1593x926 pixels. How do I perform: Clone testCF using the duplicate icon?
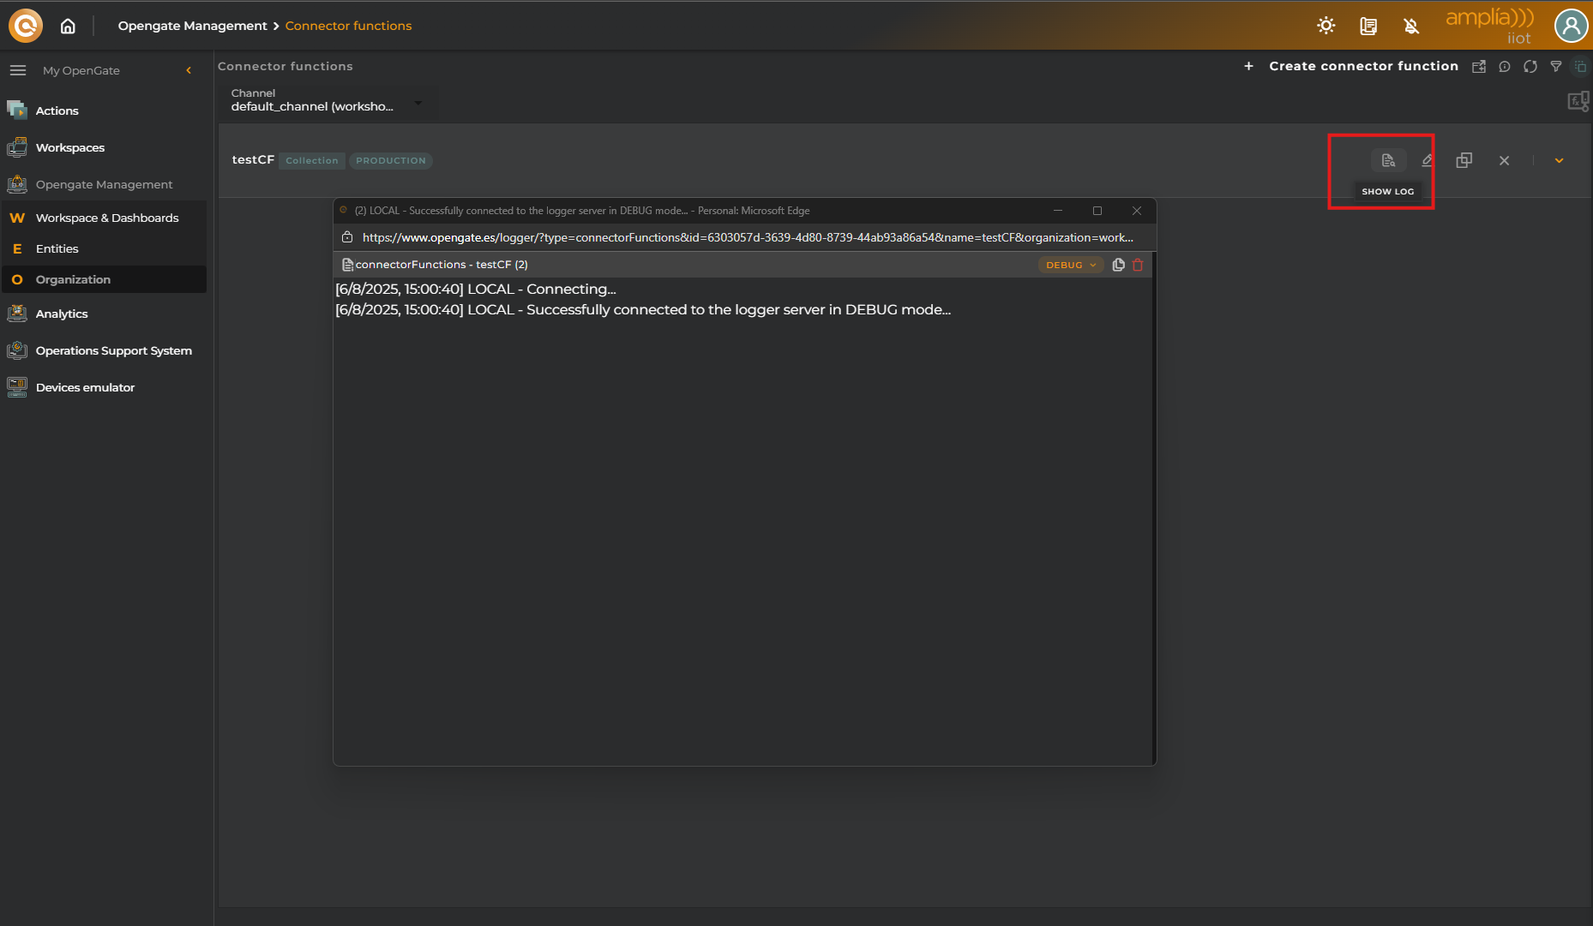[1464, 160]
